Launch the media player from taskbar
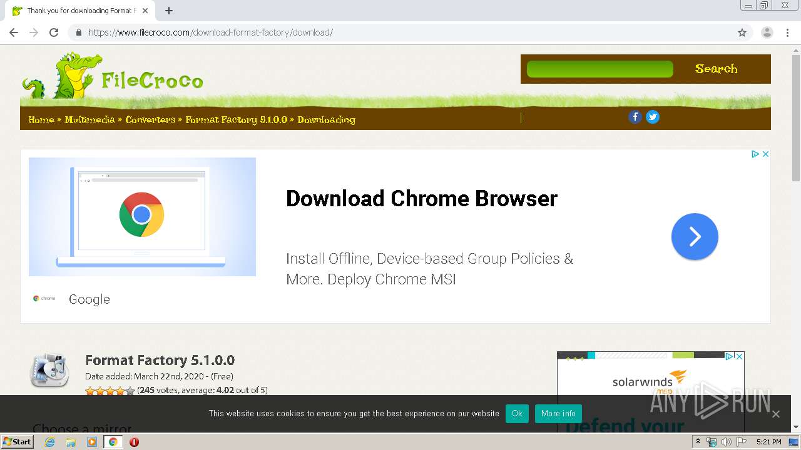The image size is (801, 450). tap(92, 442)
